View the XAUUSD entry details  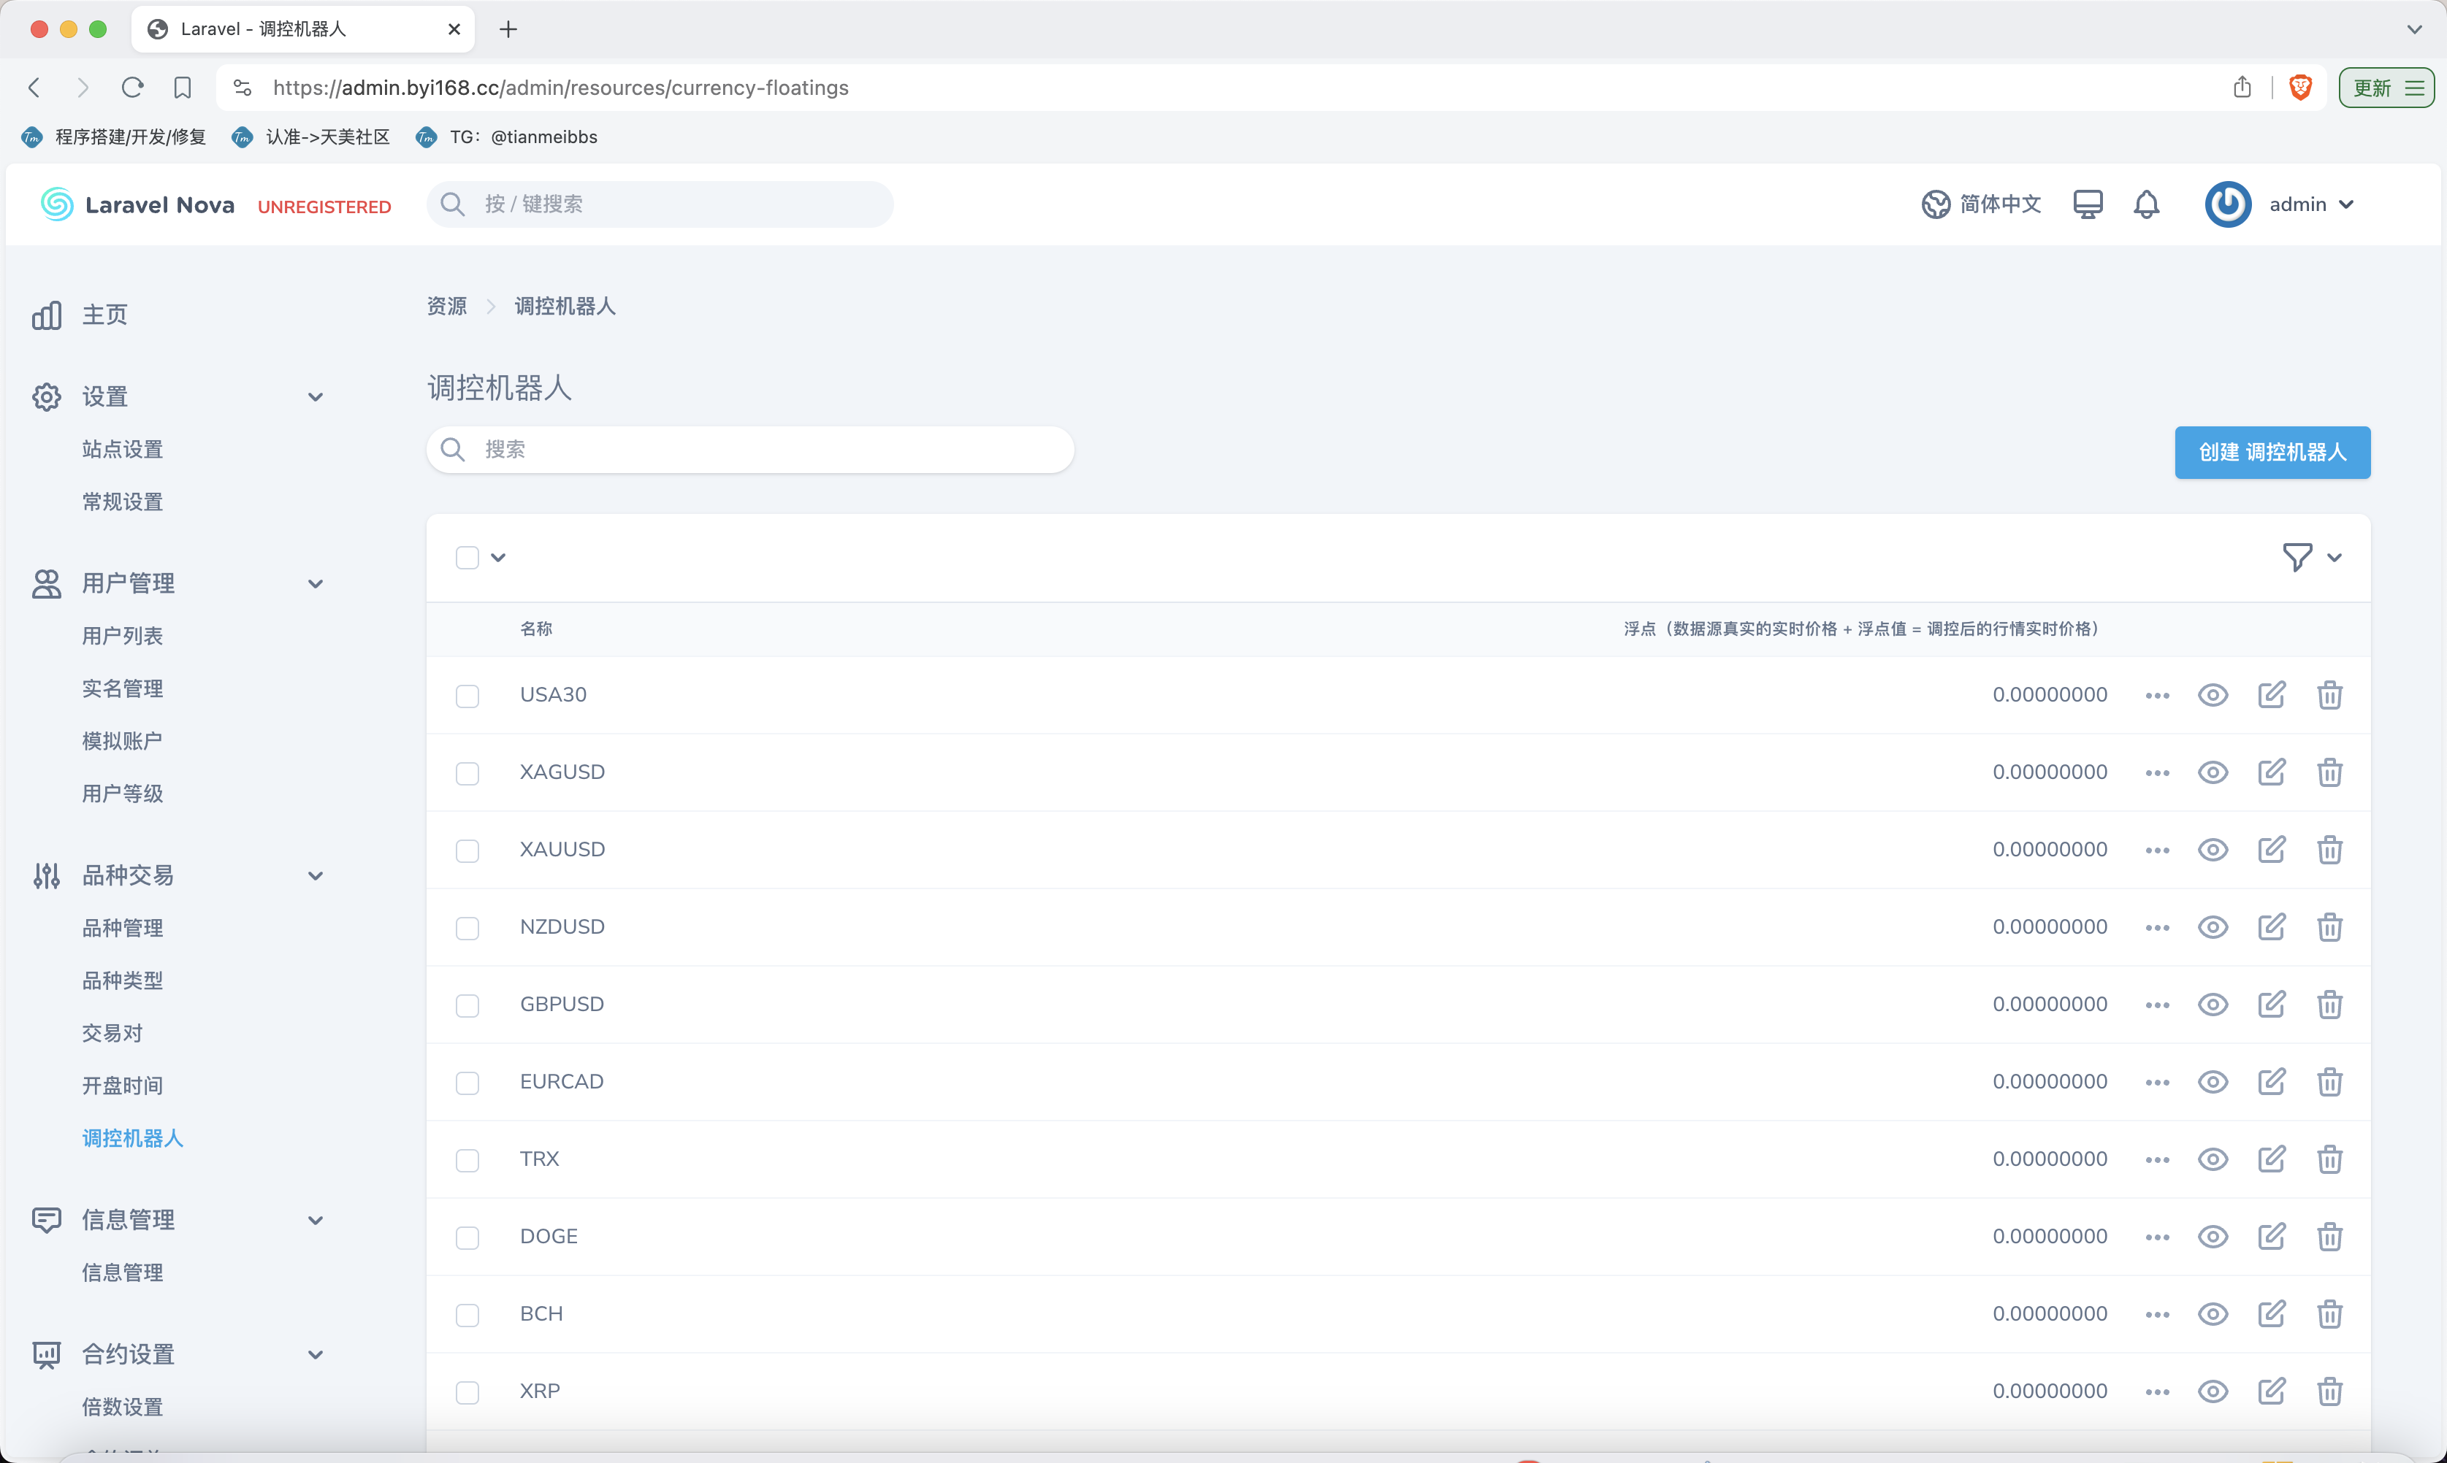click(x=2213, y=850)
